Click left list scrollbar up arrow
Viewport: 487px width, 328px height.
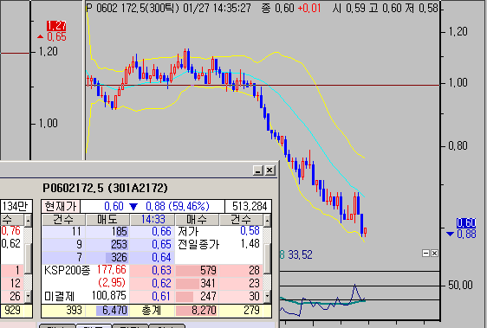[28, 221]
